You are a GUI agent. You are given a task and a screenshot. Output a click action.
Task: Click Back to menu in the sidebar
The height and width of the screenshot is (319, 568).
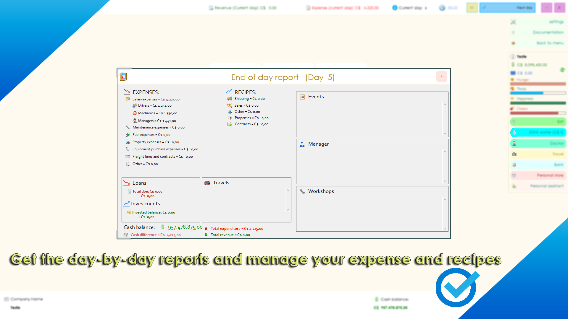549,43
